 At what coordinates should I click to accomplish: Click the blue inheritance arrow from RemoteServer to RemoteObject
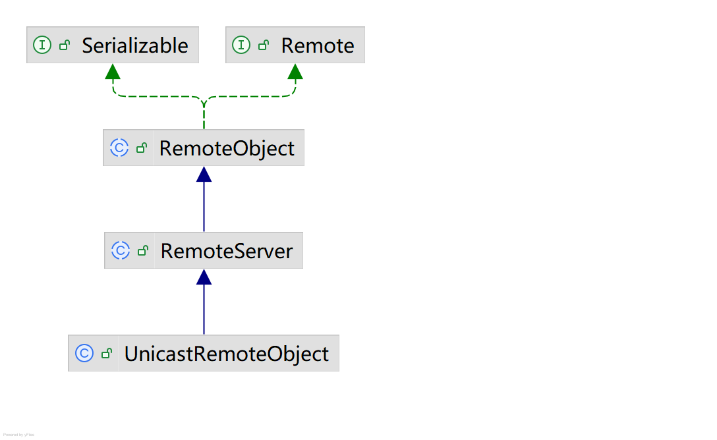pyautogui.click(x=204, y=204)
